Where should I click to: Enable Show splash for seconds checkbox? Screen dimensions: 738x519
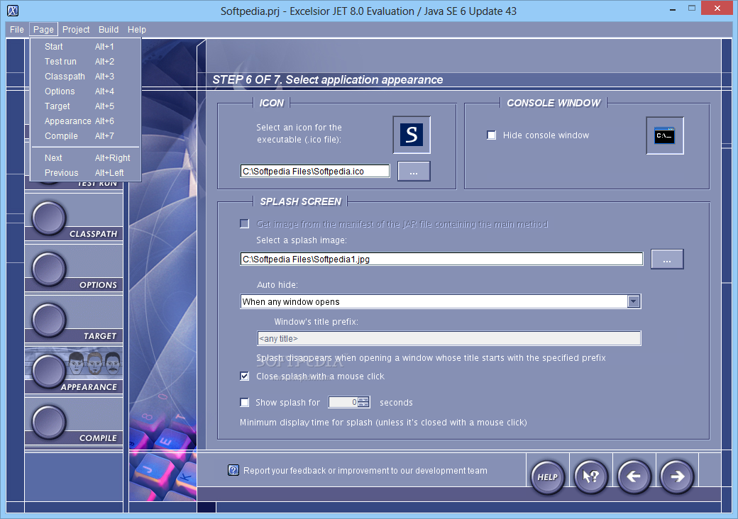click(x=244, y=403)
